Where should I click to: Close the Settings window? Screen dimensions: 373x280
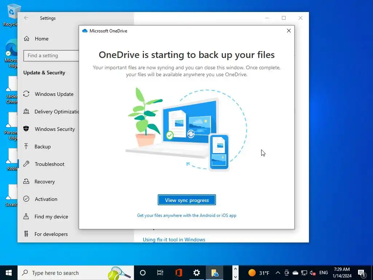click(x=301, y=18)
